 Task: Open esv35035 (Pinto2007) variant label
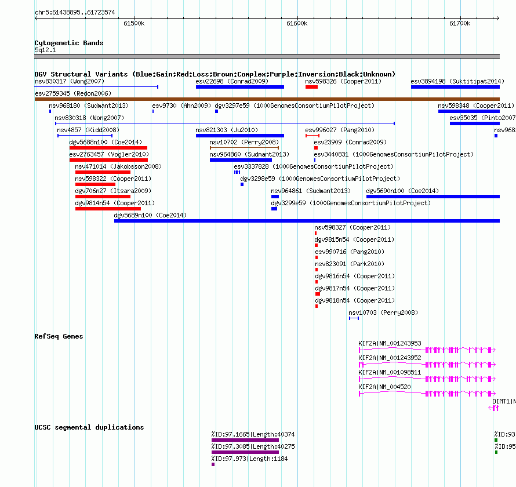(482, 118)
